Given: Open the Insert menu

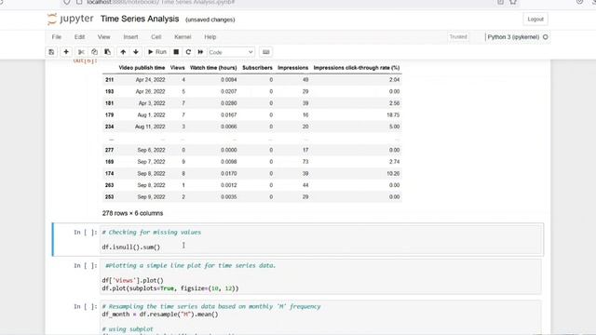Looking at the screenshot, I should pos(130,37).
